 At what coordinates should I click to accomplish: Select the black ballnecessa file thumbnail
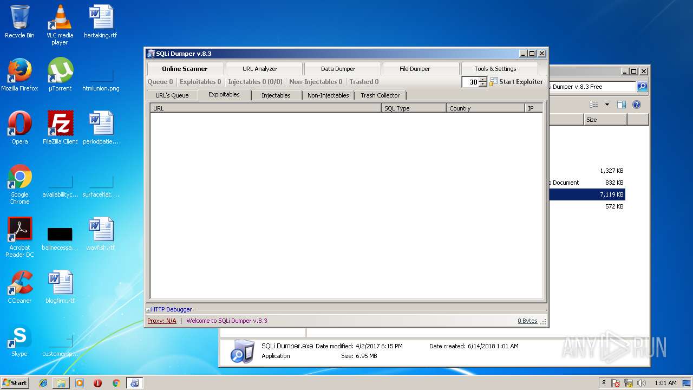60,235
